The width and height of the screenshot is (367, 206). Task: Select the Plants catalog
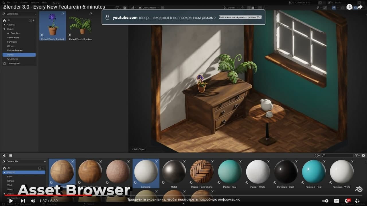19,55
